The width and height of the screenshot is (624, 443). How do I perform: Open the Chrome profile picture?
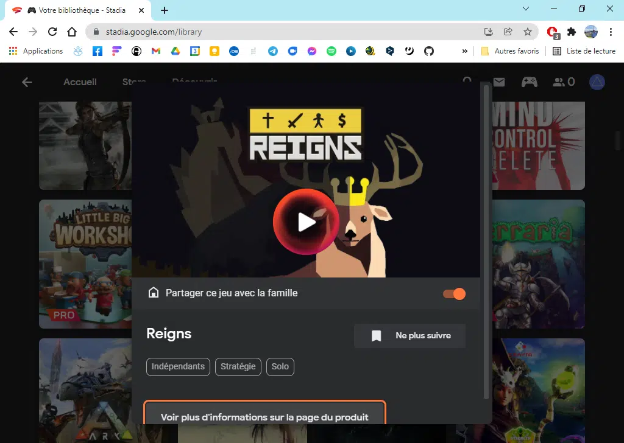pos(591,32)
